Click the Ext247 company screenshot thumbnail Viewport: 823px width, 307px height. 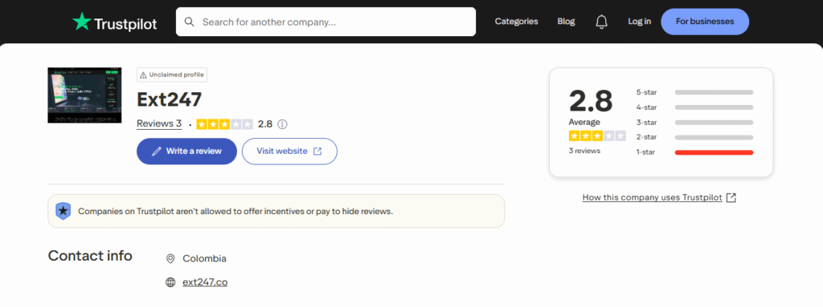click(84, 95)
